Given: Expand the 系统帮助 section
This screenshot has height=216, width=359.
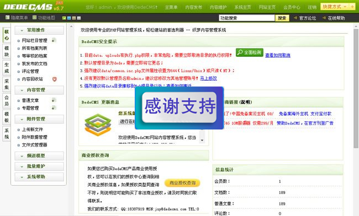Looking at the screenshot, I should click(x=39, y=177).
